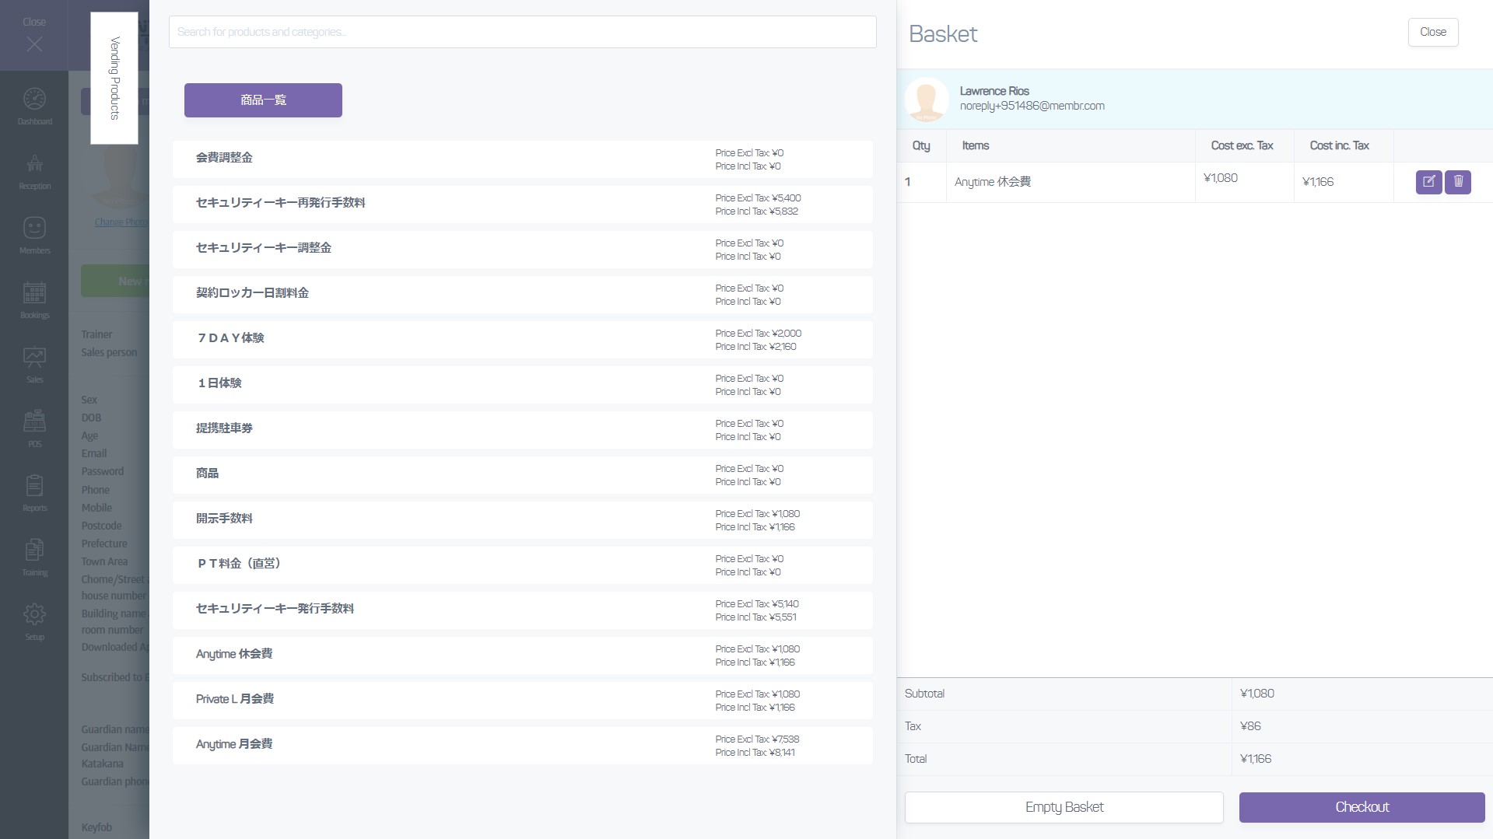
Task: Proceed with the Checkout button
Action: pos(1362,807)
